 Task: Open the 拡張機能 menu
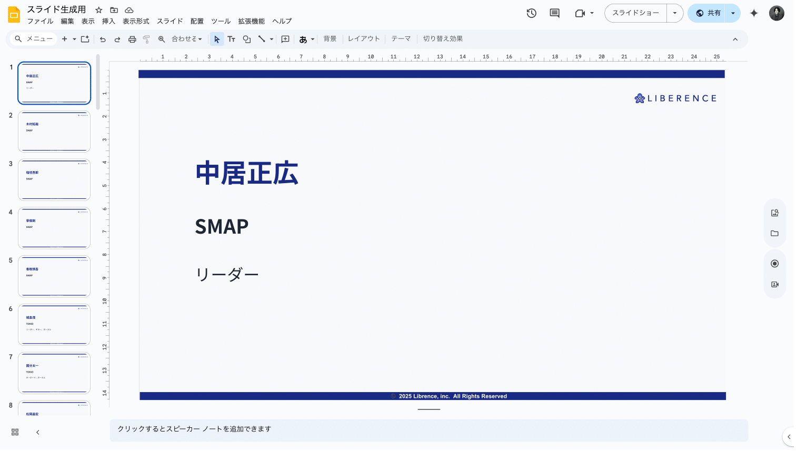click(x=252, y=22)
